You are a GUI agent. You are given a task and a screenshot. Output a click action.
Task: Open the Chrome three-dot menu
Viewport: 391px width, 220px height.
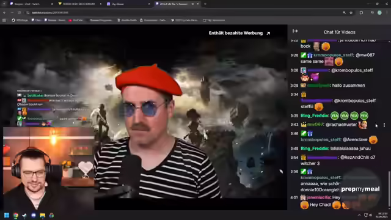tap(387, 12)
